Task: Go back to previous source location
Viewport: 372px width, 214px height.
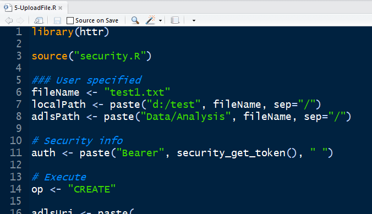Action: [x=9, y=21]
